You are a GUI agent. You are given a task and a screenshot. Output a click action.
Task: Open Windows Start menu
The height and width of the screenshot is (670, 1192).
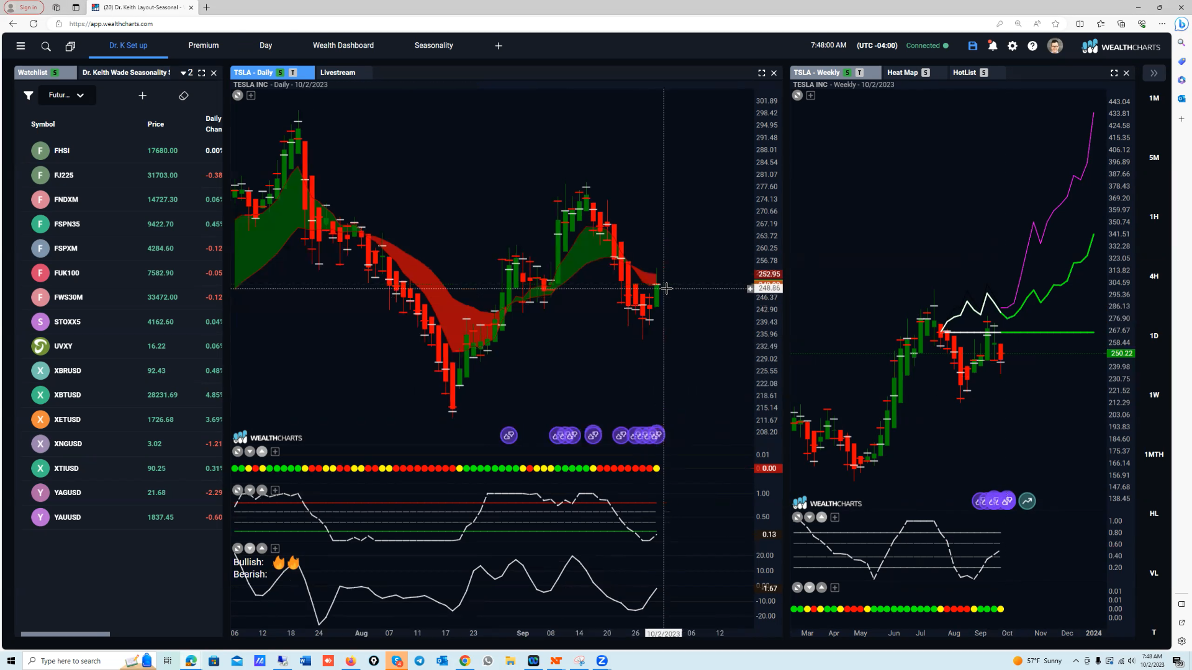tap(11, 661)
